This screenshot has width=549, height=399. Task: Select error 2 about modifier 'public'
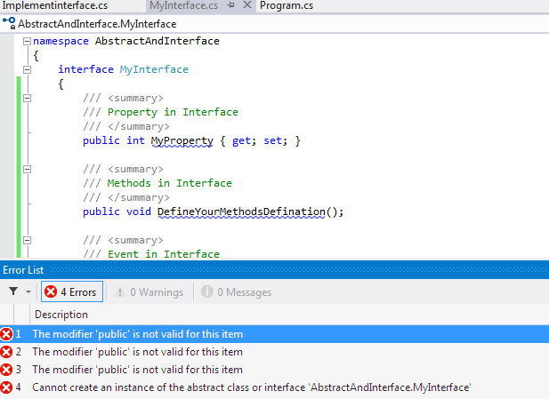coord(274,352)
